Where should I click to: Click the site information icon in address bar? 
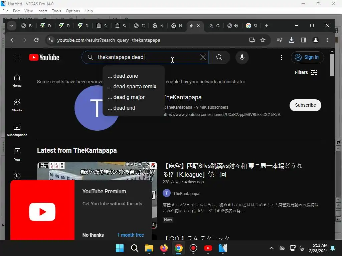click(x=51, y=40)
